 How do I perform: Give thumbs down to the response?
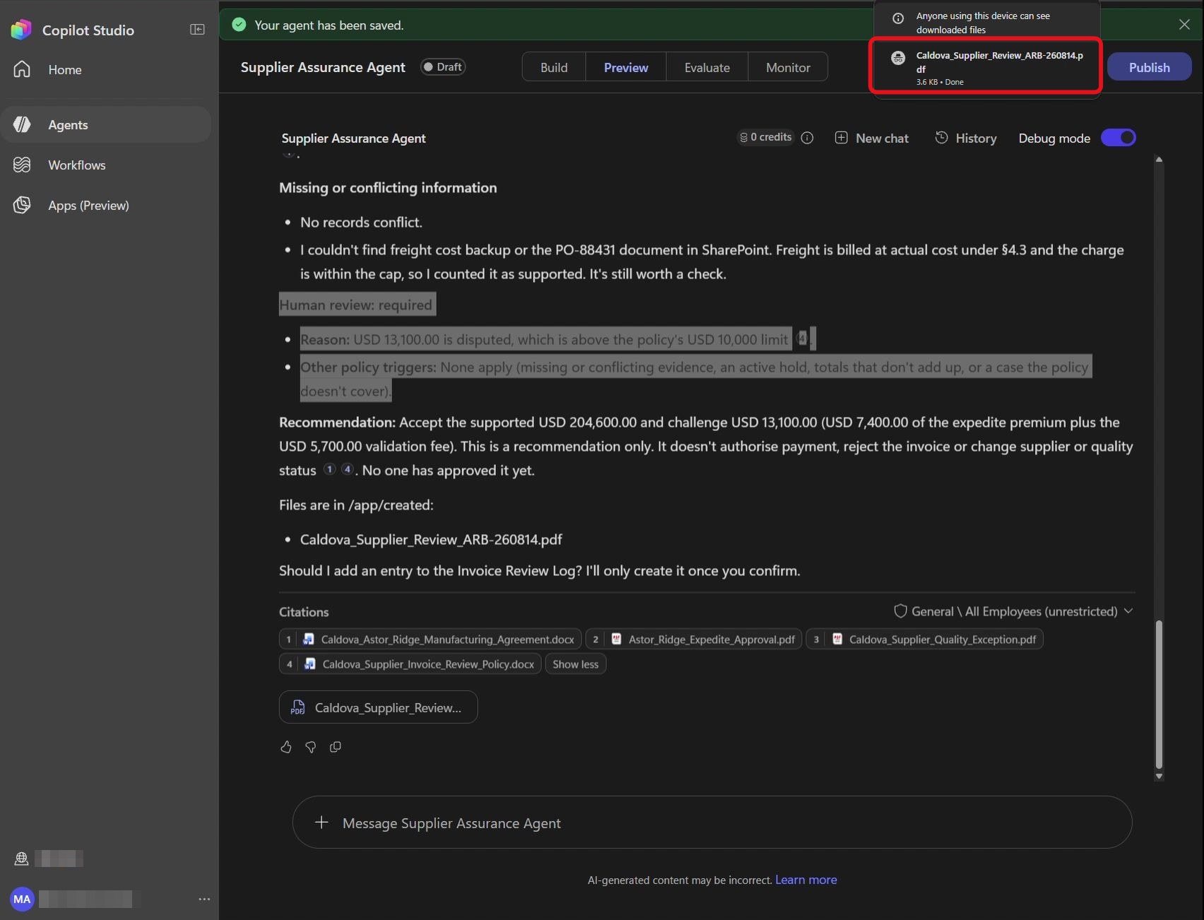[311, 747]
